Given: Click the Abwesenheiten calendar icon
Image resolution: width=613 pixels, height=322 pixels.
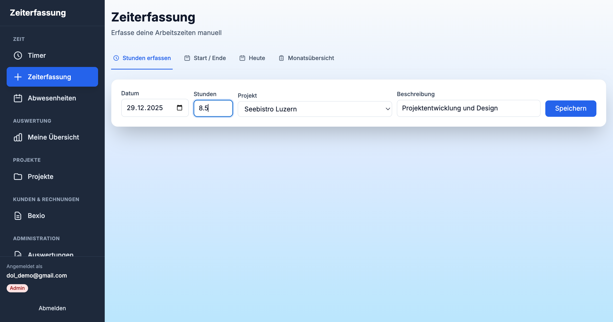Looking at the screenshot, I should (18, 98).
